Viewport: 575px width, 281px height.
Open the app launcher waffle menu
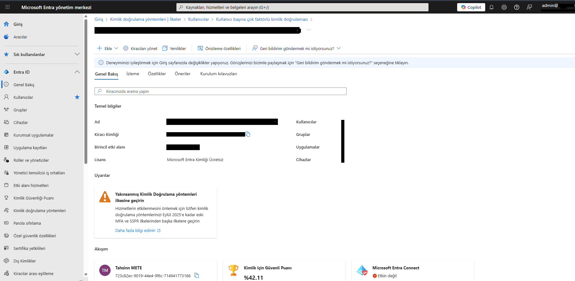click(8, 7)
